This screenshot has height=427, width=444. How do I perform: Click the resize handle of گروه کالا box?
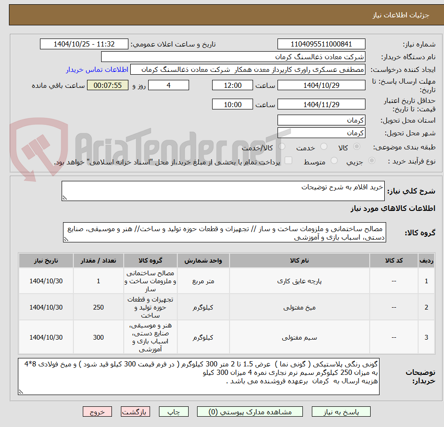coord(66,239)
